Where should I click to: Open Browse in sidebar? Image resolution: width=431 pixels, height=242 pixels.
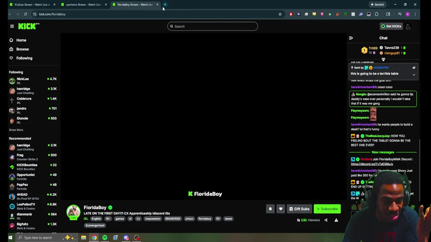click(x=23, y=49)
